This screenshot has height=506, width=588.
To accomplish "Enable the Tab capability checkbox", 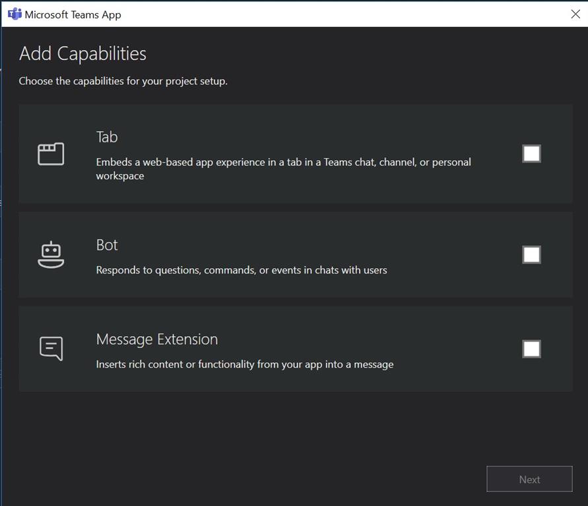I will 531,154.
